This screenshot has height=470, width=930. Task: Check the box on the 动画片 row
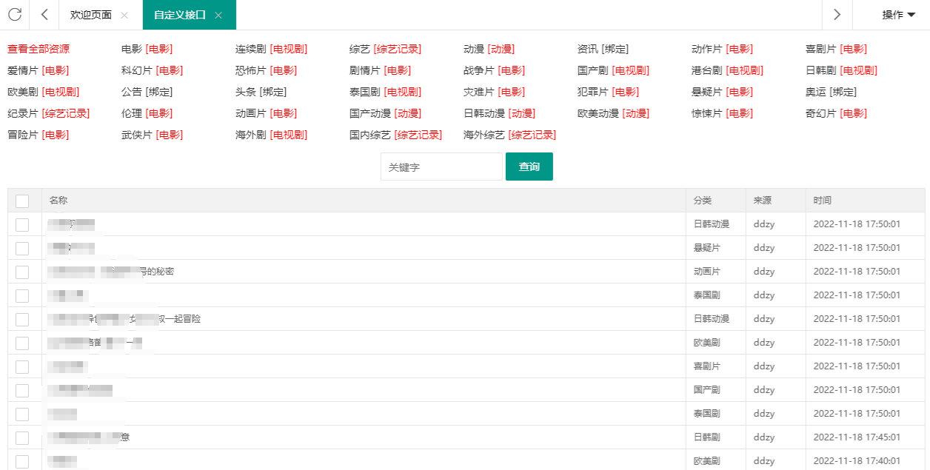click(x=22, y=271)
